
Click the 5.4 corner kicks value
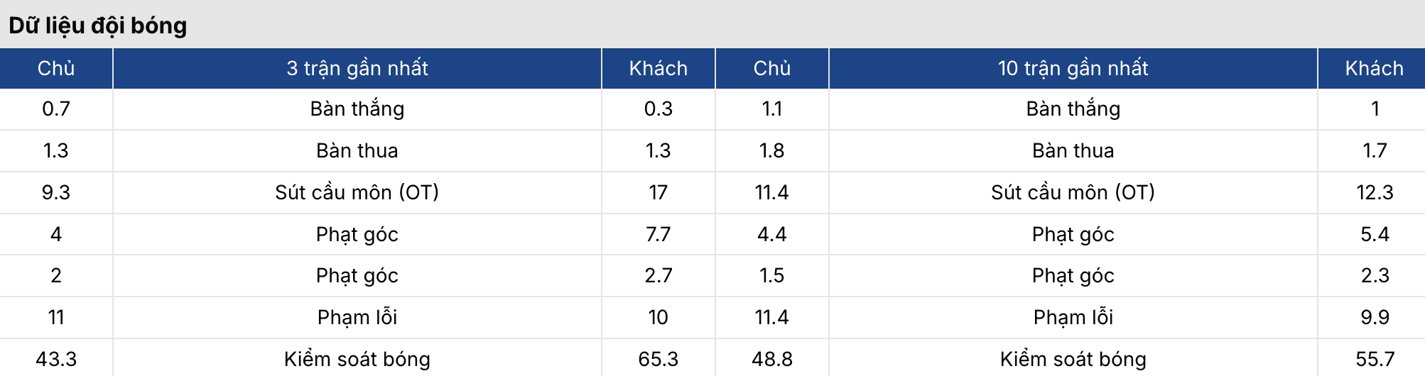click(1374, 234)
